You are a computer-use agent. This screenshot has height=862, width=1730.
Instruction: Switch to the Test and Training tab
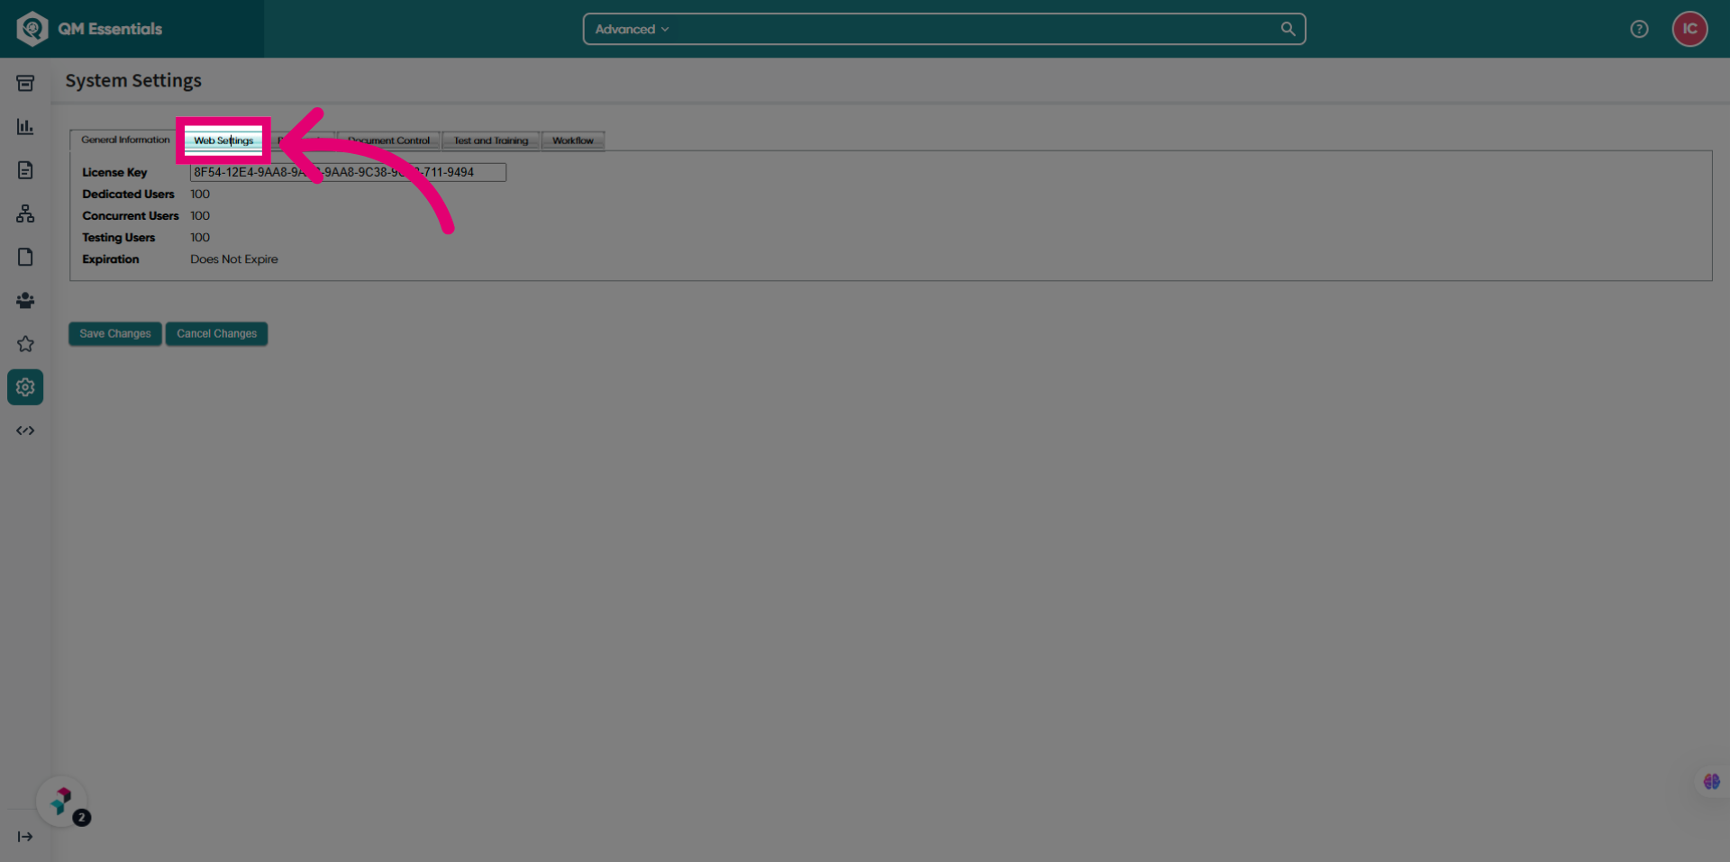tap(491, 141)
